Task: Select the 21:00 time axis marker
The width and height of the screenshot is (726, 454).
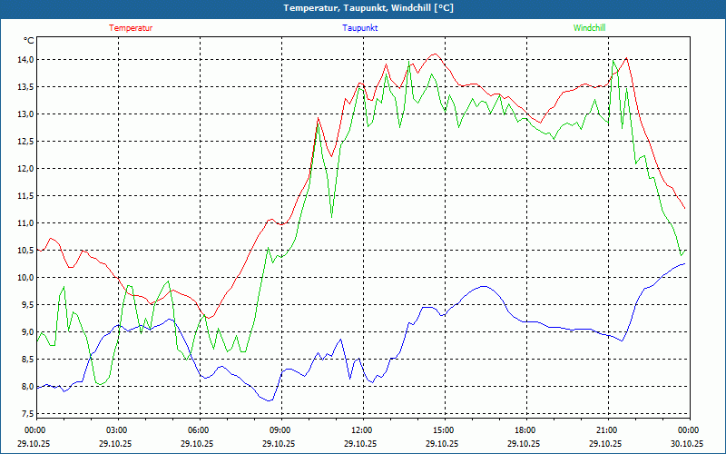Action: point(606,429)
